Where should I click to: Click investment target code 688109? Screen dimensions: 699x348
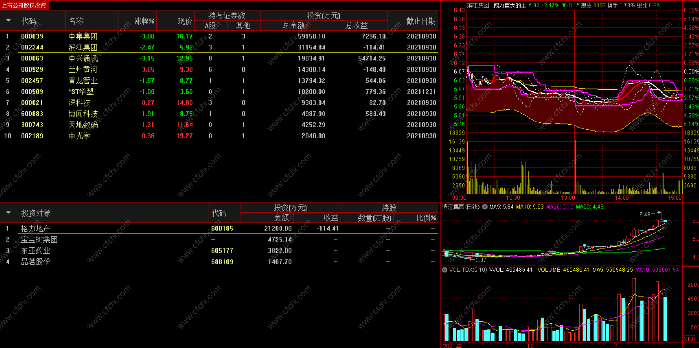pyautogui.click(x=222, y=262)
